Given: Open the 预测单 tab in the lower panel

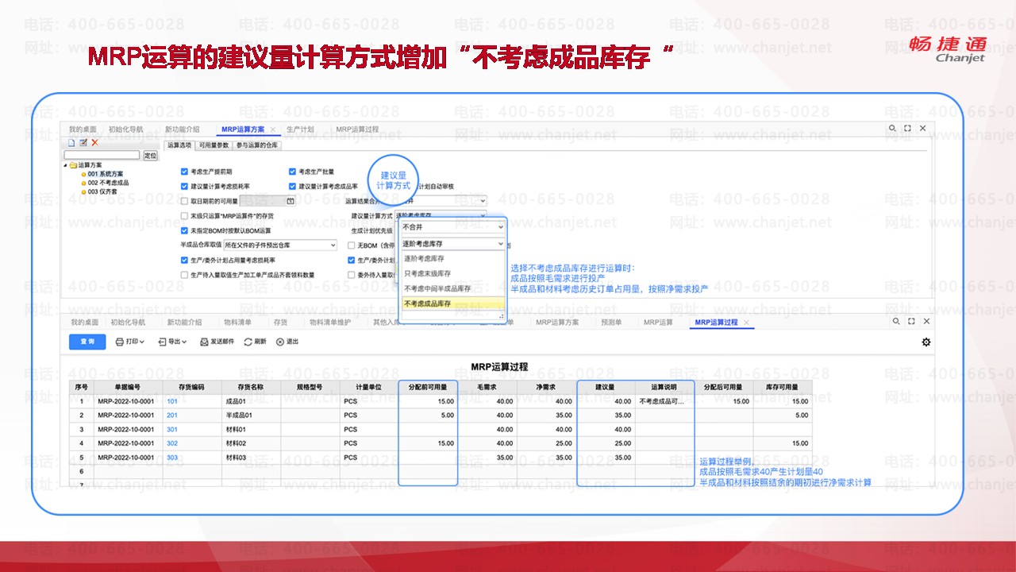Looking at the screenshot, I should [611, 323].
